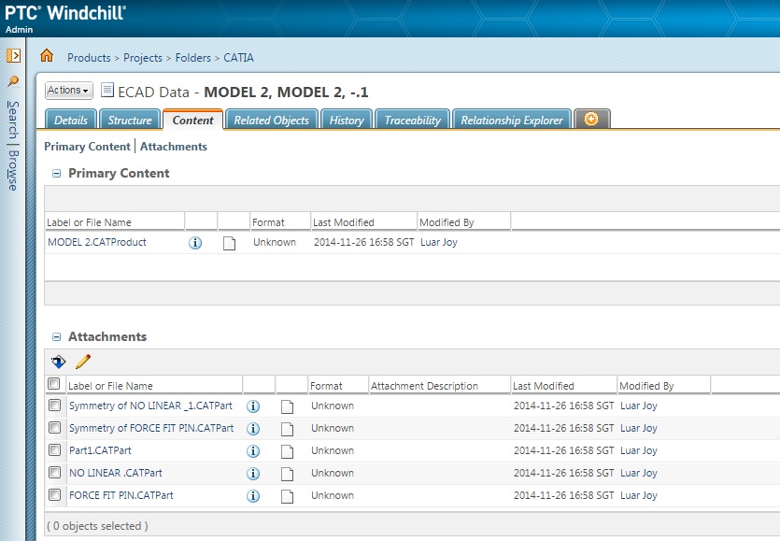Go to Products in breadcrumb
The image size is (780, 541).
point(89,58)
